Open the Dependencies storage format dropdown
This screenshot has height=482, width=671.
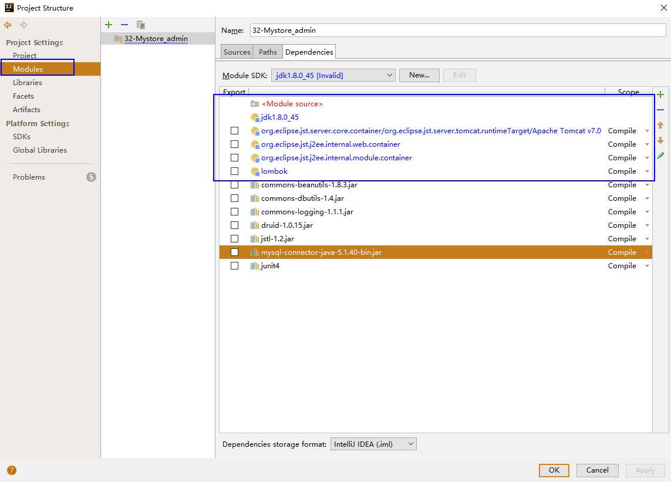coord(373,444)
